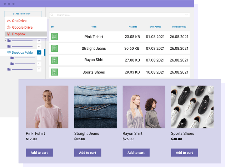Sort by the FILE SIZE column header
Image resolution: width=225 pixels, height=167 pixels.
coord(133,27)
